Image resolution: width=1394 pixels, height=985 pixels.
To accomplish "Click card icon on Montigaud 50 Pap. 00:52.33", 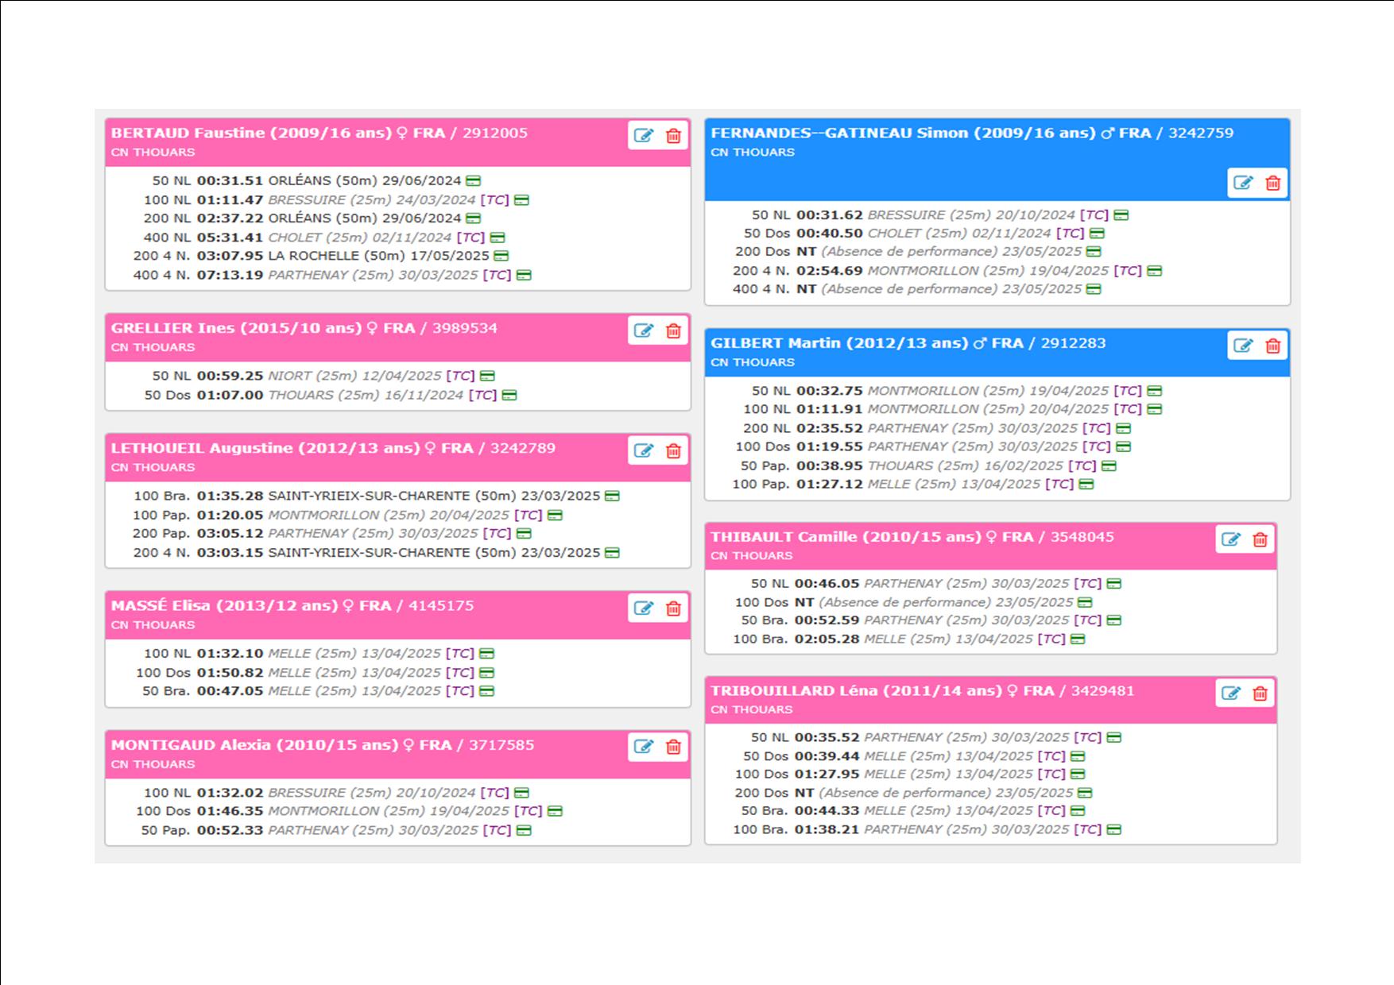I will pyautogui.click(x=524, y=830).
